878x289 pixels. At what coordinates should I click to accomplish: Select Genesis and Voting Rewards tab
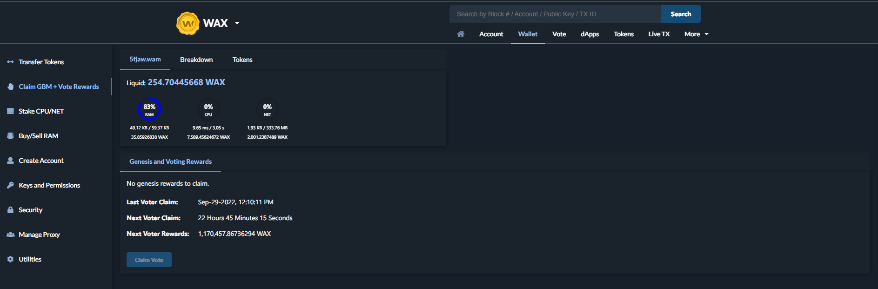coord(170,161)
